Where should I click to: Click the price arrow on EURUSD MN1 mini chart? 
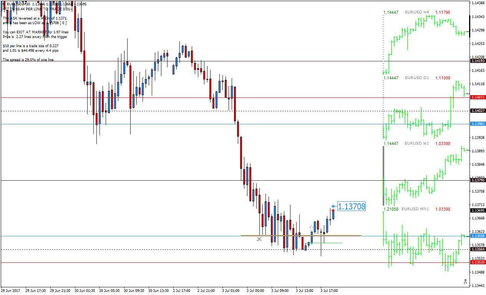(467, 236)
